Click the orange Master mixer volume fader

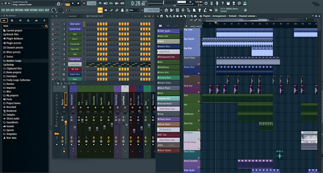coord(66,123)
